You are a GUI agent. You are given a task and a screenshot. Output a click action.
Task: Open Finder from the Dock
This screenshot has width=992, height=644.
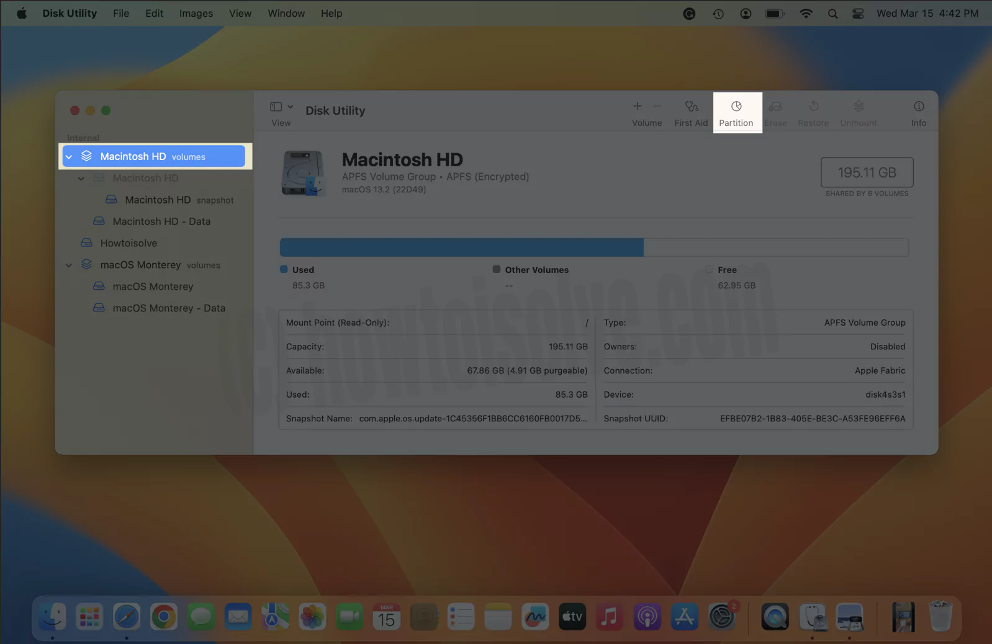(52, 617)
